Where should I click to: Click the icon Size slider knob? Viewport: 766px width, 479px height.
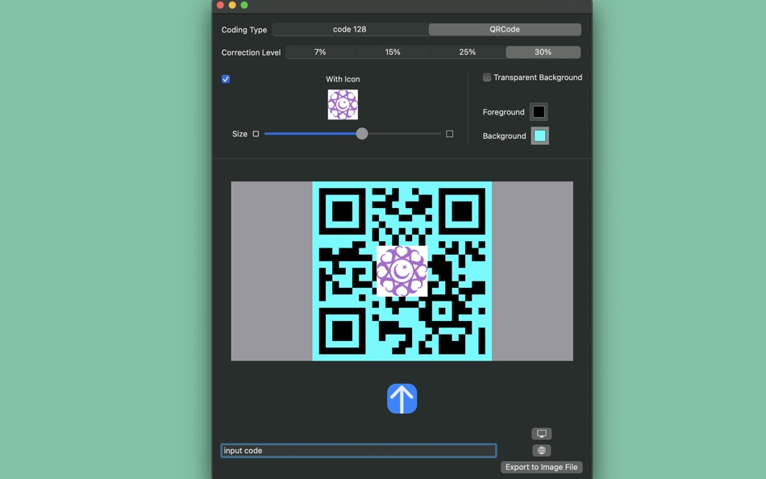(362, 133)
